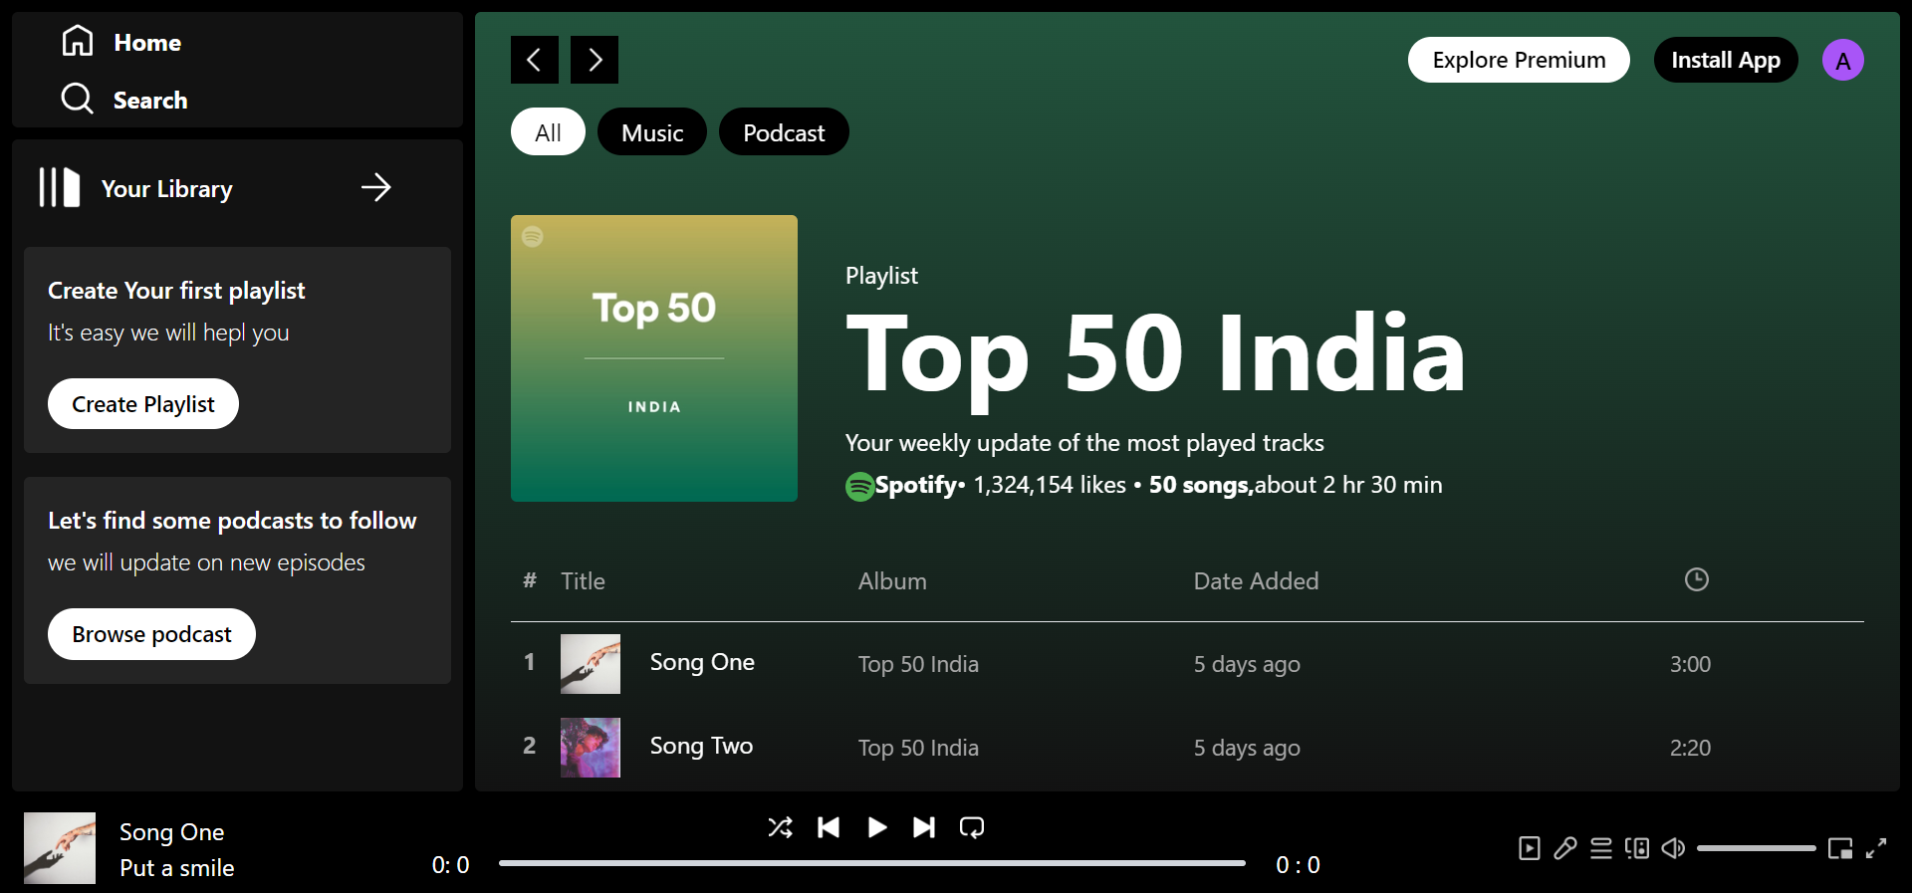Connect to a device icon
The width and height of the screenshot is (1912, 893).
[x=1637, y=848]
